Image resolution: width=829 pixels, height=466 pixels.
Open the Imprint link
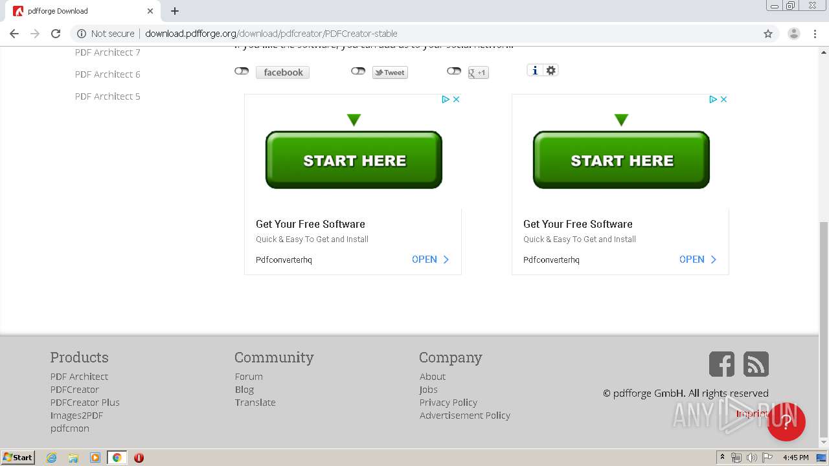[752, 414]
